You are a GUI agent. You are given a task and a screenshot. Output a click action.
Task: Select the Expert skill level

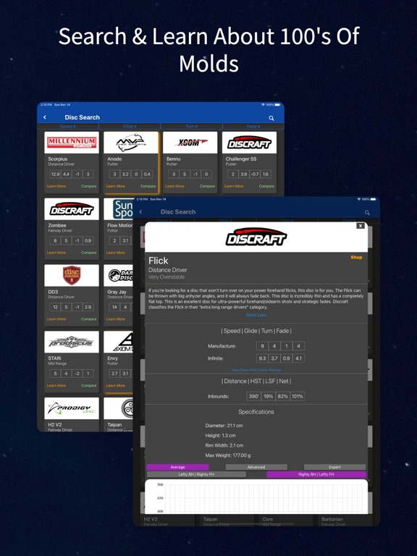click(334, 467)
